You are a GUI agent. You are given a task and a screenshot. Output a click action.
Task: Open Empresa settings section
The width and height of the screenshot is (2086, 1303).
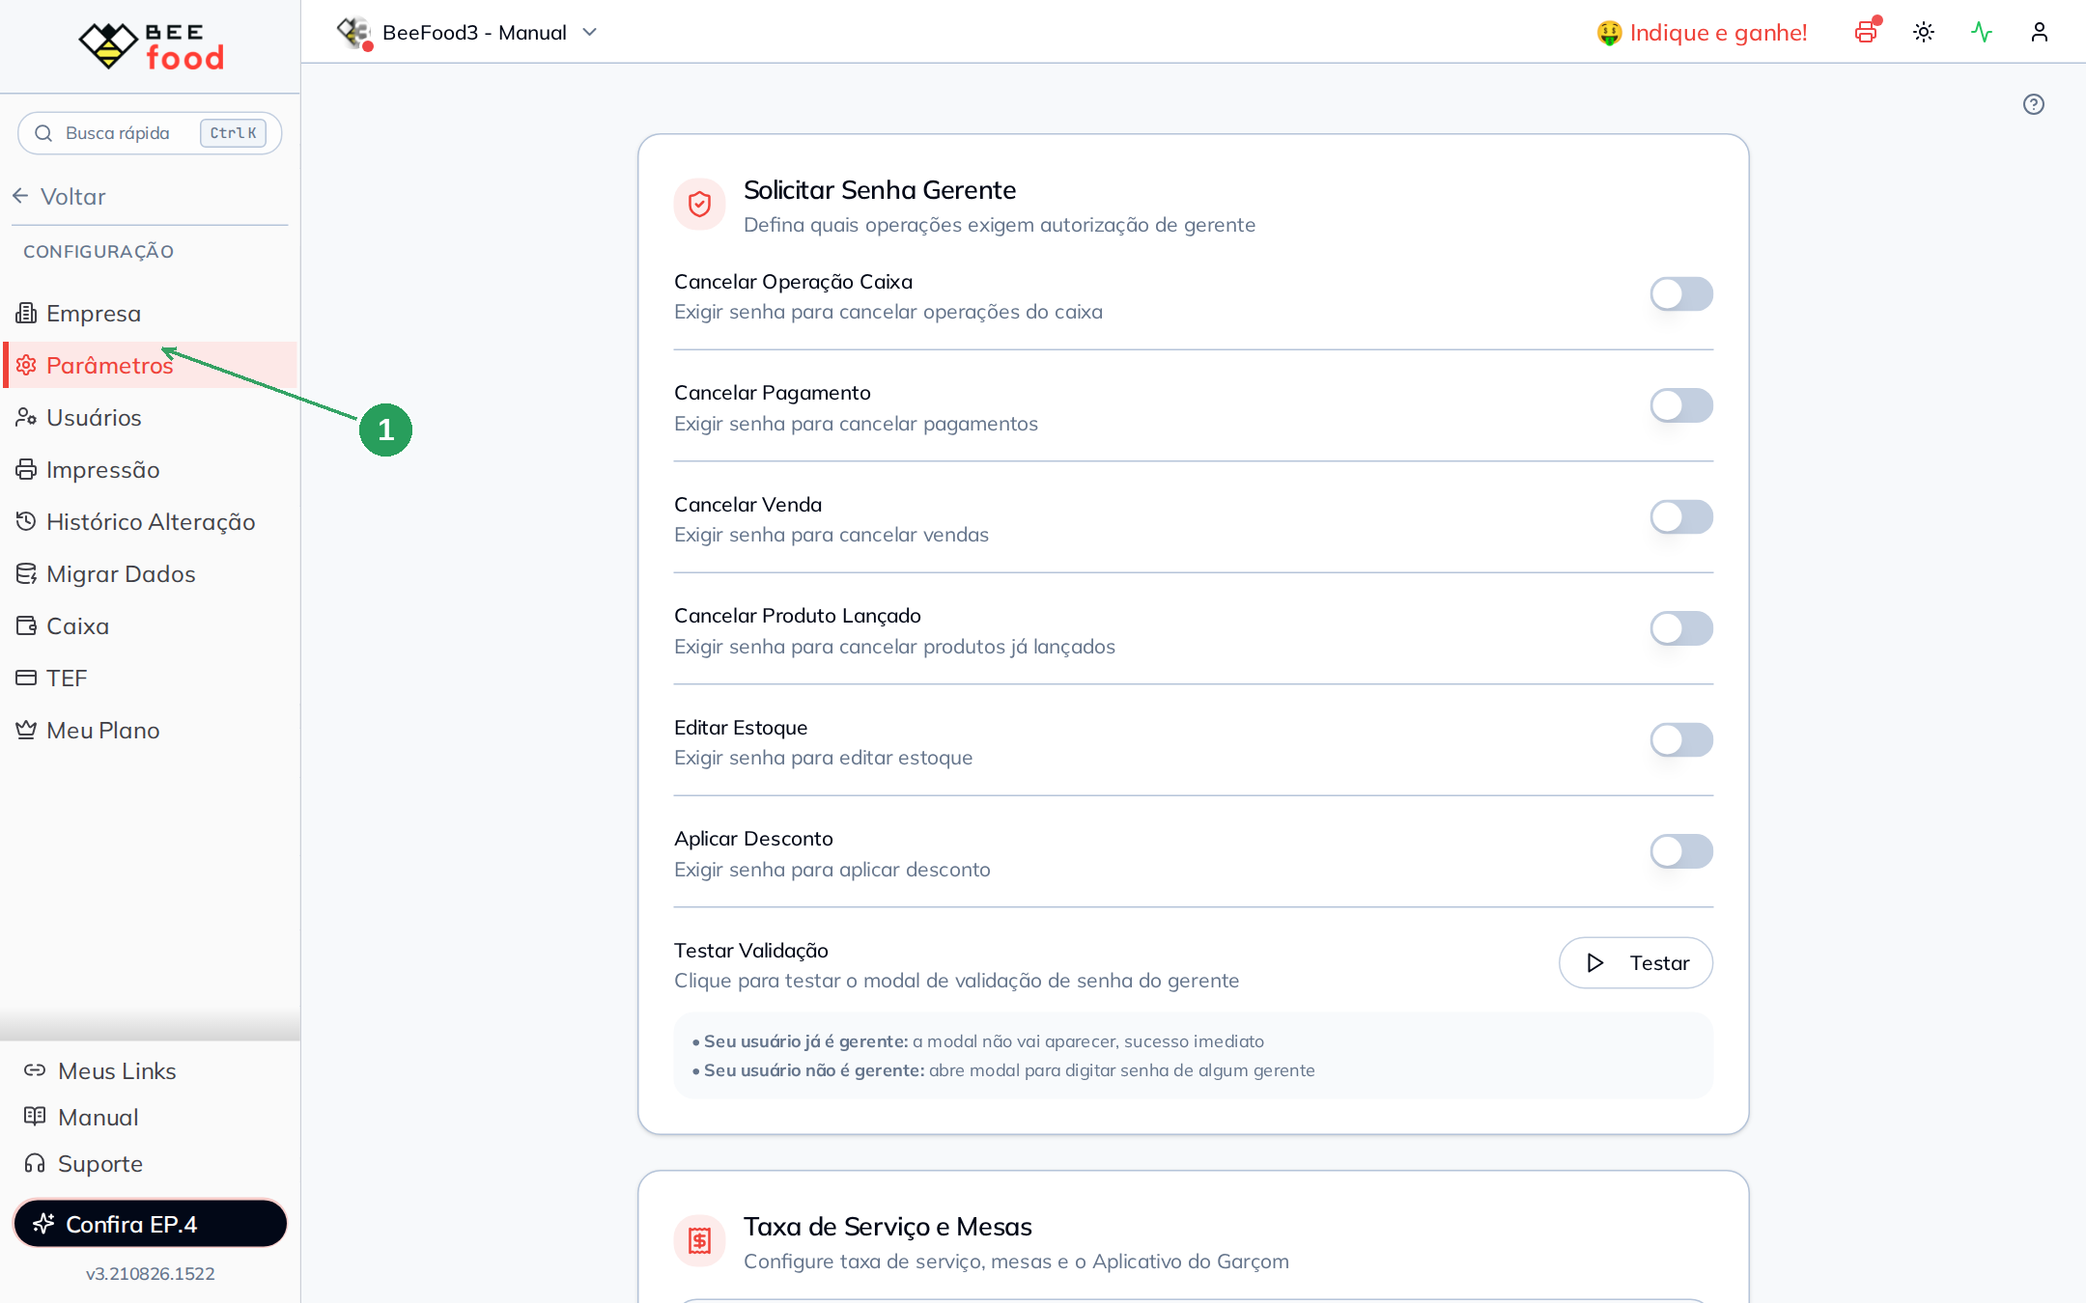150,313
